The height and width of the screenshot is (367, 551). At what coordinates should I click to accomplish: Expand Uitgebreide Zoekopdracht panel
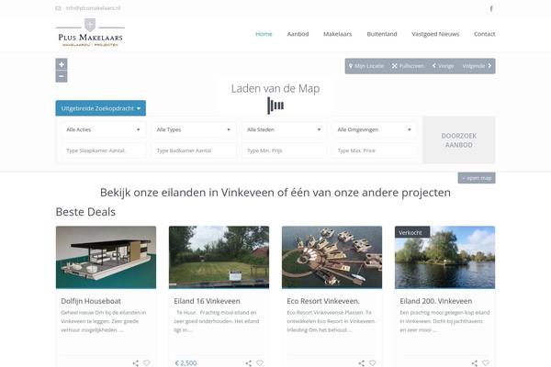pos(100,108)
